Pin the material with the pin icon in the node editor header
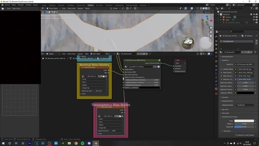259x146 pixels. [x=150, y=54]
